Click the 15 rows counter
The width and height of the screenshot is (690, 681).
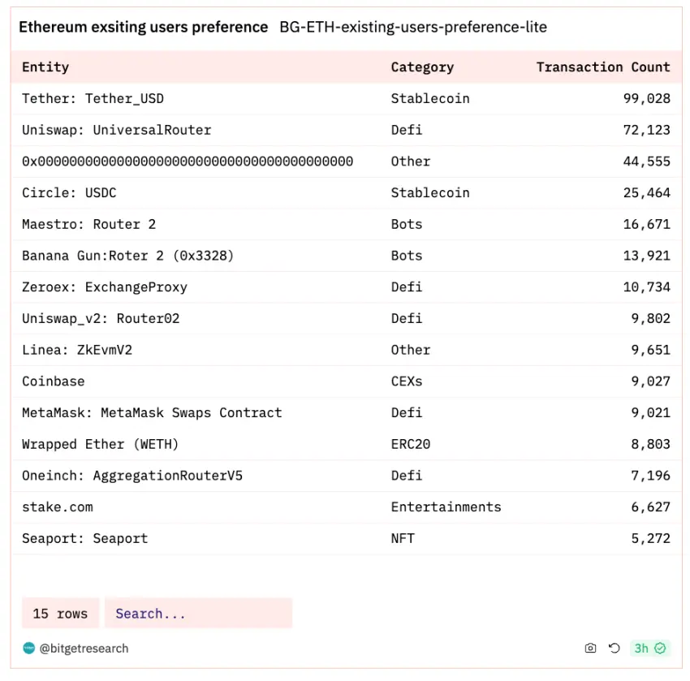click(60, 614)
